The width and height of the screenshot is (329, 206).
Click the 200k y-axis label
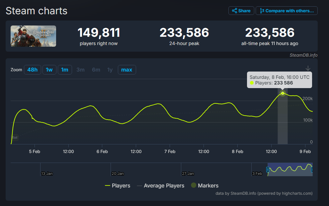point(308,99)
